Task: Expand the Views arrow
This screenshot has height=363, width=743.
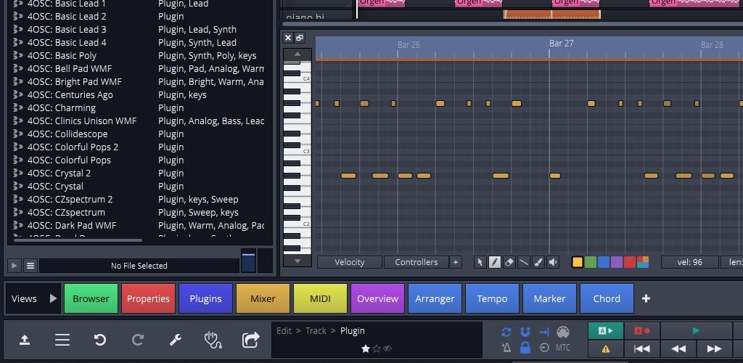Action: 53,298
